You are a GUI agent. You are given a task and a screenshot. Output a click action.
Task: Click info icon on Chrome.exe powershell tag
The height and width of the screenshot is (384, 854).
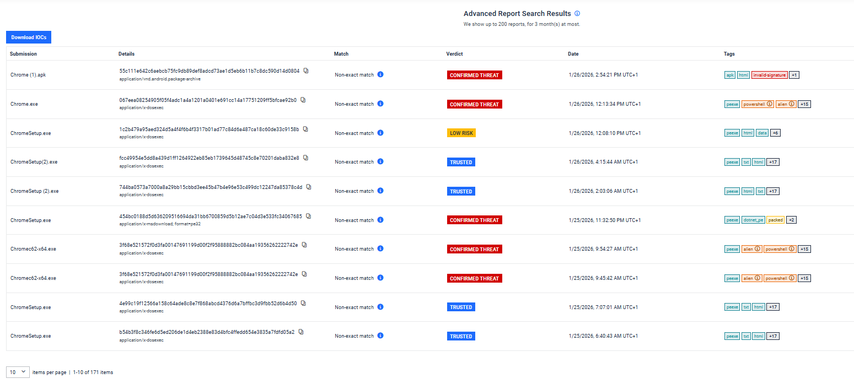point(770,104)
